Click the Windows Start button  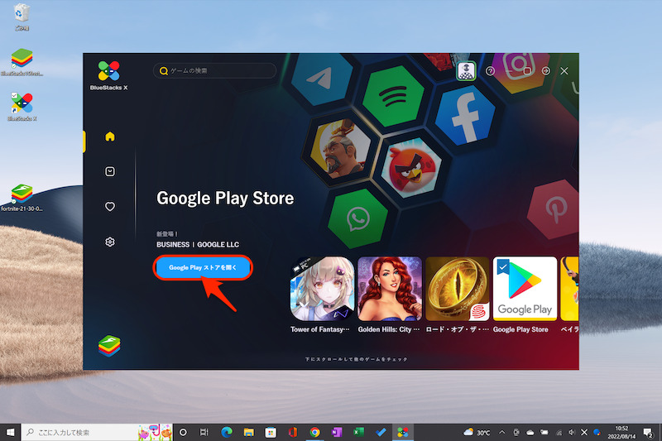(11, 432)
